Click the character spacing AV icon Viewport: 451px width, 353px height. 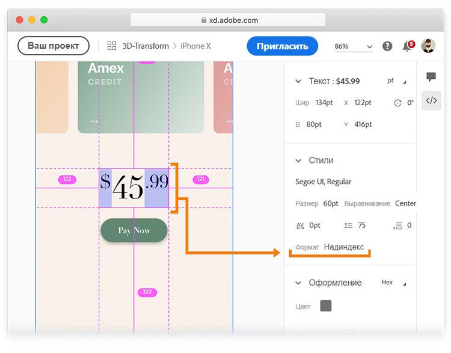300,226
